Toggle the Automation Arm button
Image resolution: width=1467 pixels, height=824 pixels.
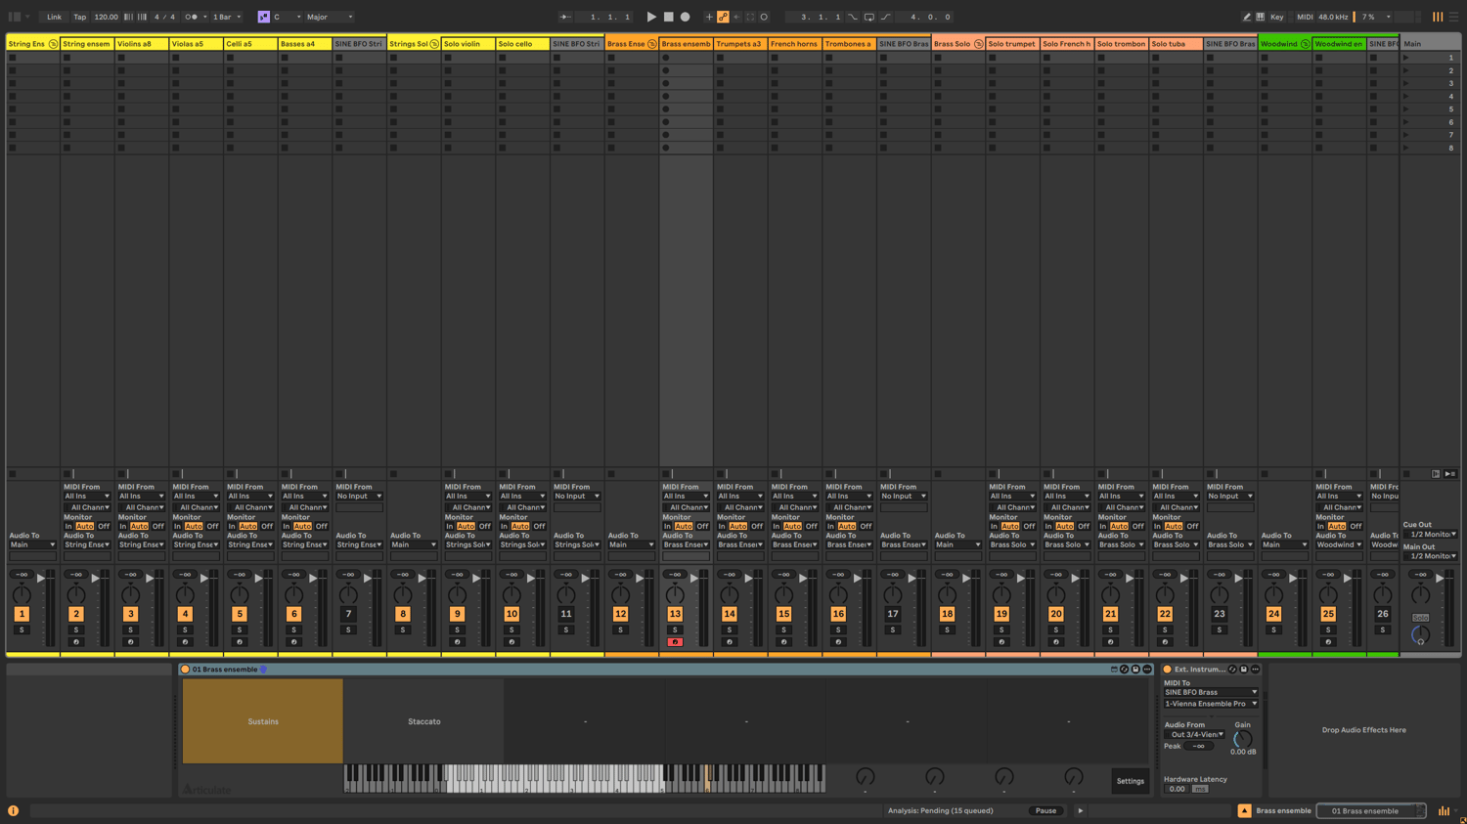tap(723, 17)
